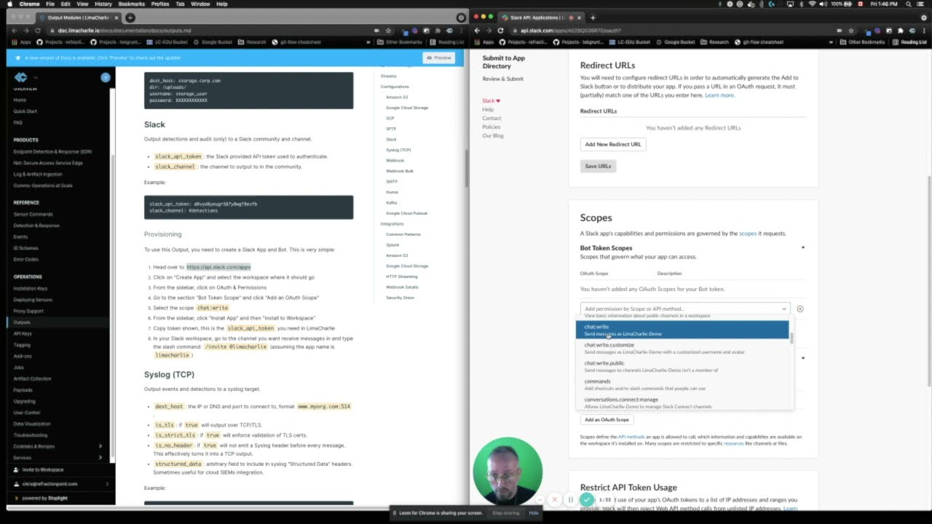Open Other Bookmarks folder in Slack window
This screenshot has height=524, width=932.
tap(862, 42)
